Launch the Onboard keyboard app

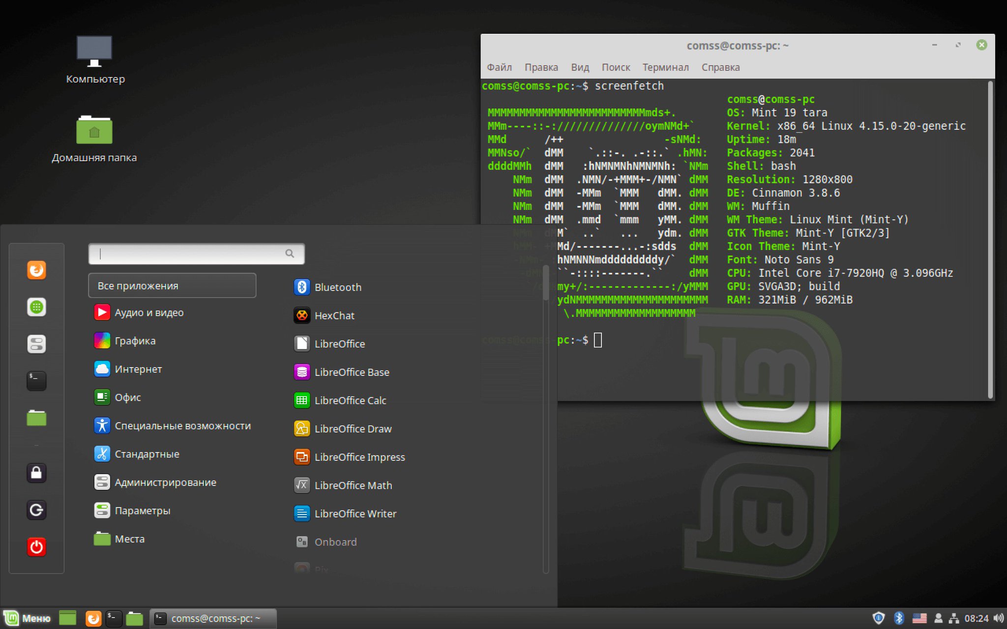click(x=326, y=542)
